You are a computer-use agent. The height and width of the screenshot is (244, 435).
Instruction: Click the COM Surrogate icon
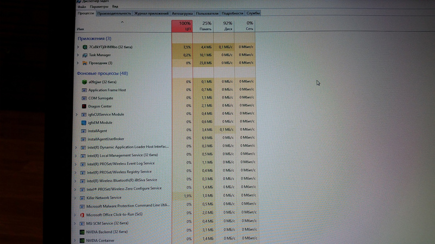(84, 98)
